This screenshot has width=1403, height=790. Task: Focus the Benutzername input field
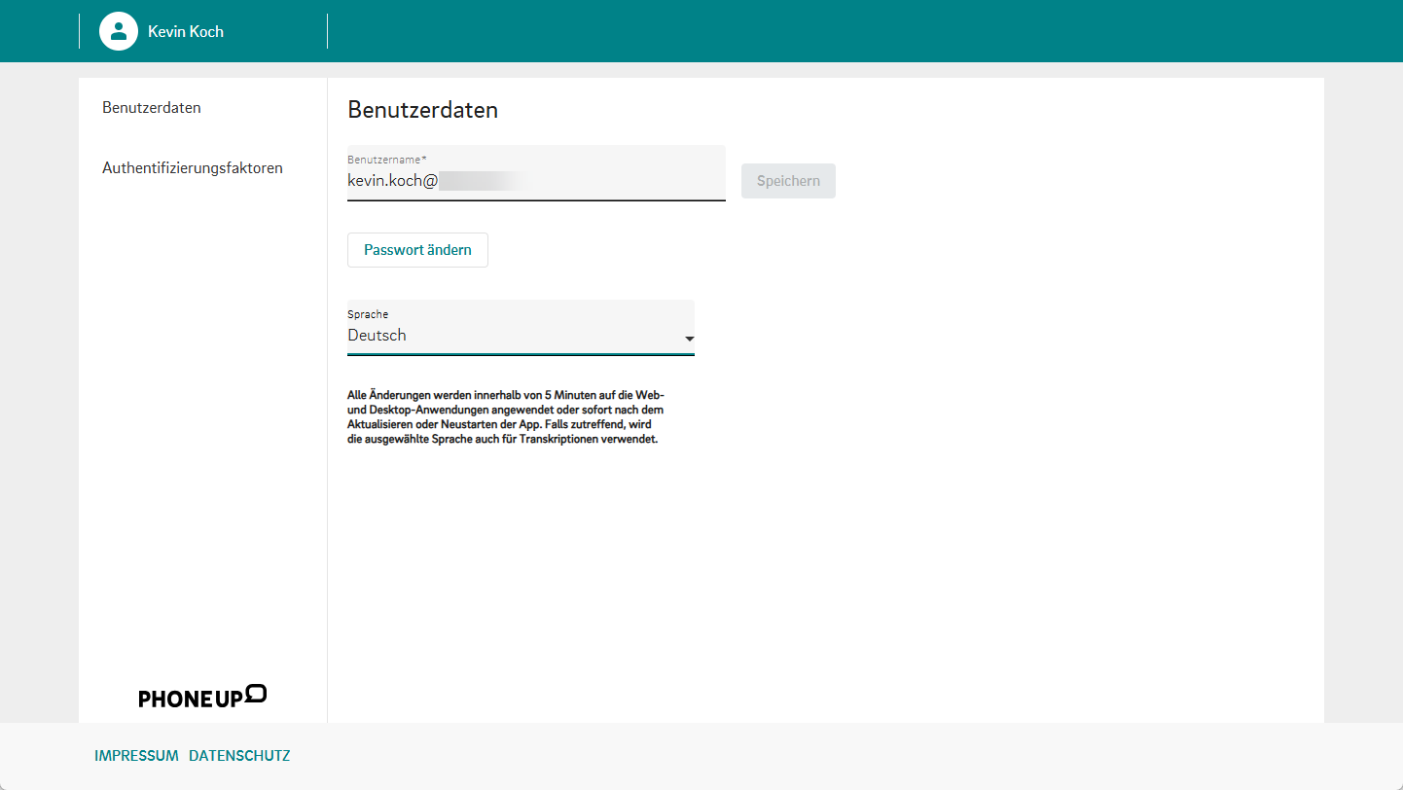[584, 180]
